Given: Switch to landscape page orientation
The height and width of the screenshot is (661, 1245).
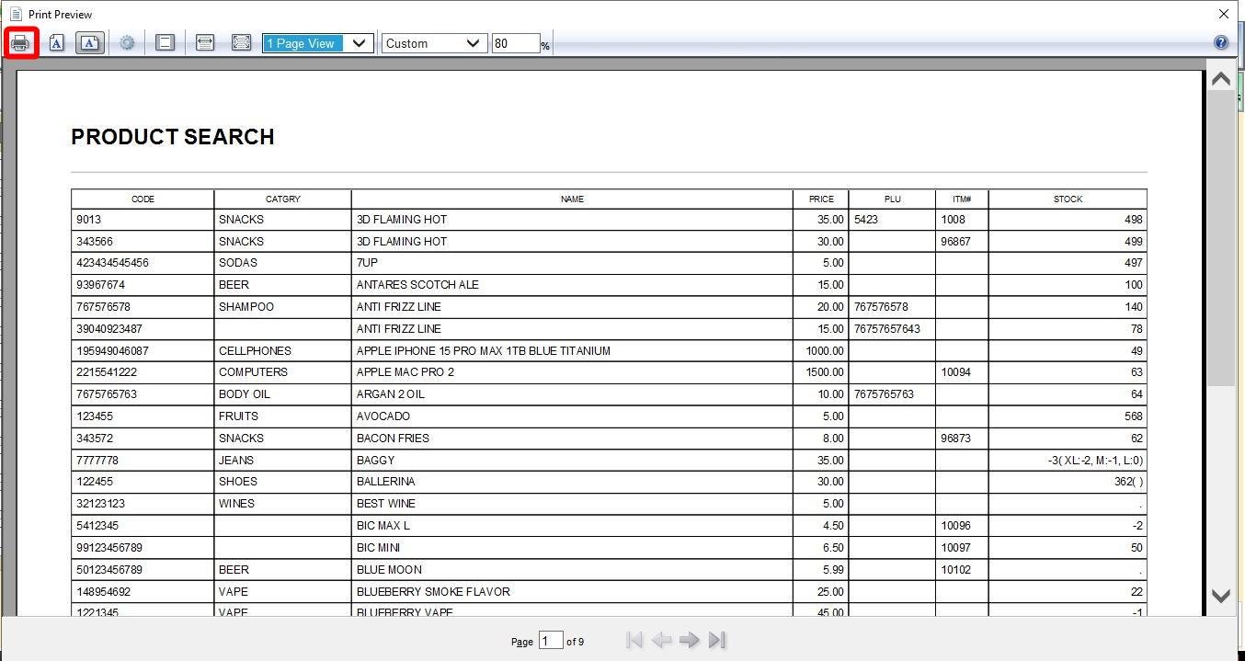Looking at the screenshot, I should click(x=90, y=43).
